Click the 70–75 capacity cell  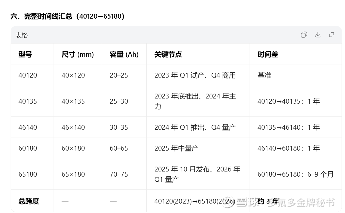(119, 174)
